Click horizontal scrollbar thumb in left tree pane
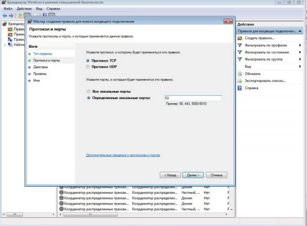 (15, 214)
